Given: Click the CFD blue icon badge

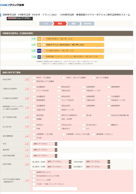Looking at the screenshot, I should pos(39,51).
